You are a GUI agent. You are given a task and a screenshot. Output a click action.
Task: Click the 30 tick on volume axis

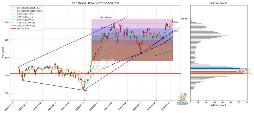coord(215,102)
